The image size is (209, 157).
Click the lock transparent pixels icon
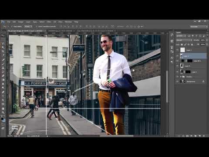[182, 44]
